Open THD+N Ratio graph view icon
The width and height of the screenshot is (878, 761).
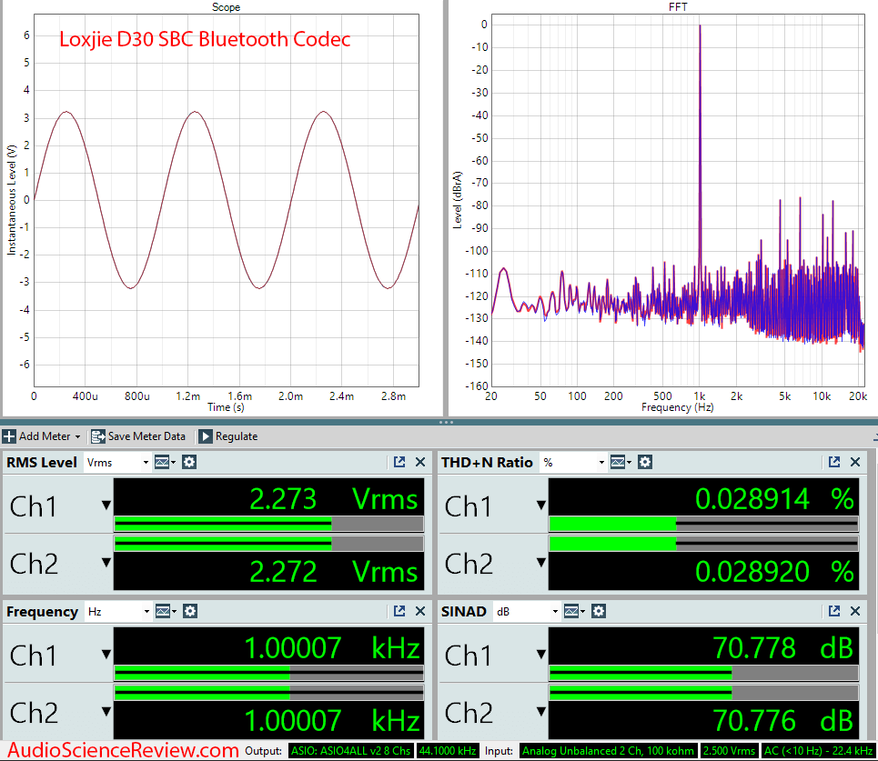tap(621, 462)
